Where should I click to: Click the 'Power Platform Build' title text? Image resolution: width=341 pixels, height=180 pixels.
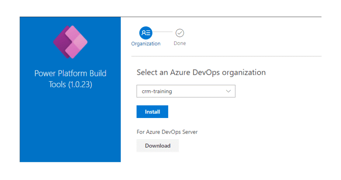[x=70, y=74]
